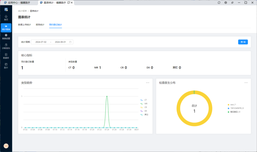Toggle CT series in trend legend
Image resolution: width=257 pixels, height=152 pixels.
144,100
